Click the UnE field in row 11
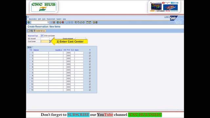210x118 pixels. point(65,81)
